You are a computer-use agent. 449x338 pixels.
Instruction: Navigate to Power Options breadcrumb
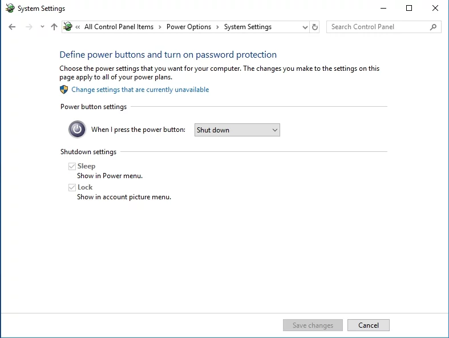click(x=189, y=27)
